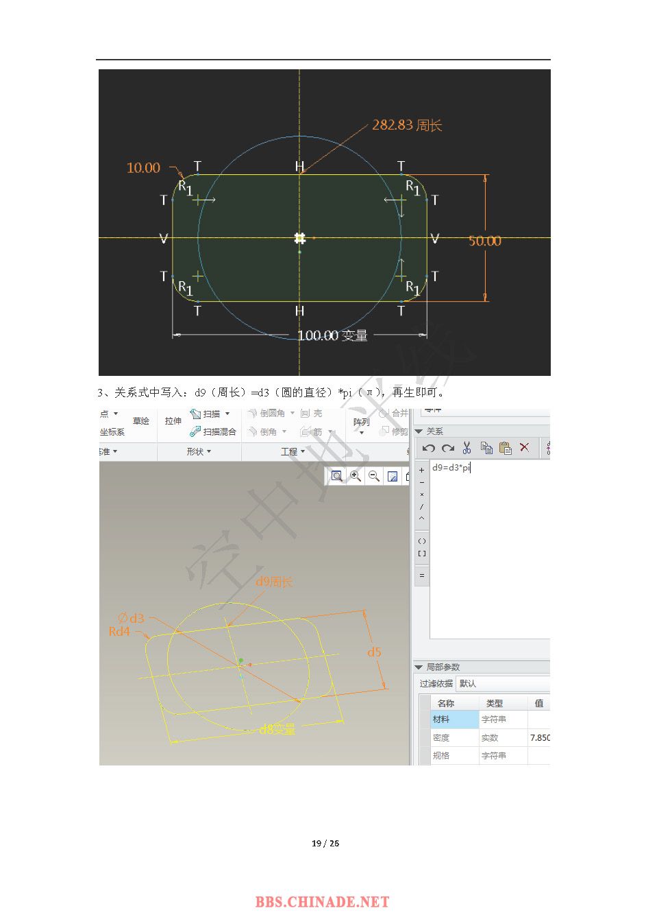Click the d8变量 dimension label

pyautogui.click(x=277, y=730)
